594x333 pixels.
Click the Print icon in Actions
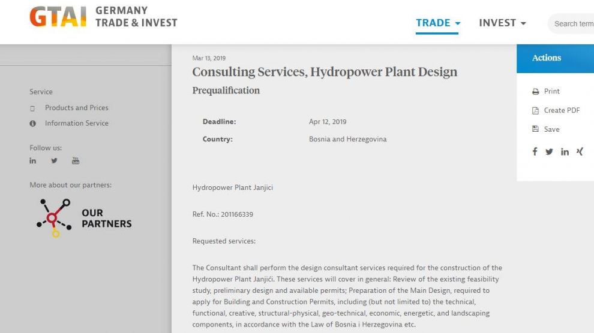[535, 92]
